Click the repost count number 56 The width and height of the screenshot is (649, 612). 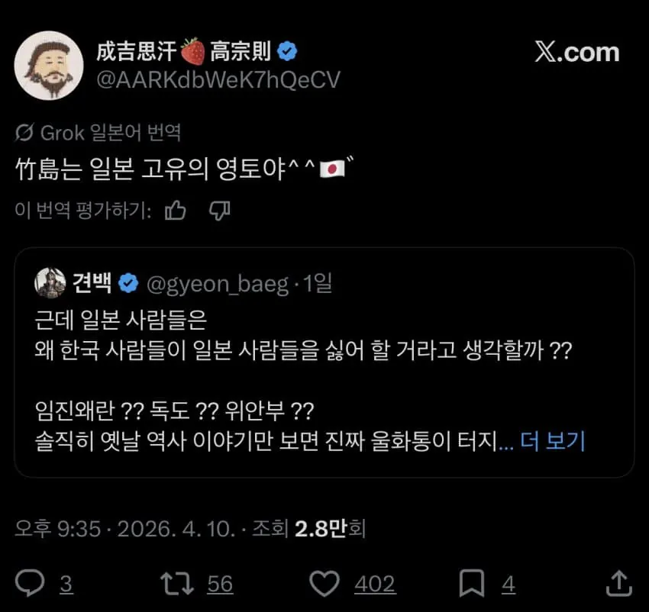221,585
